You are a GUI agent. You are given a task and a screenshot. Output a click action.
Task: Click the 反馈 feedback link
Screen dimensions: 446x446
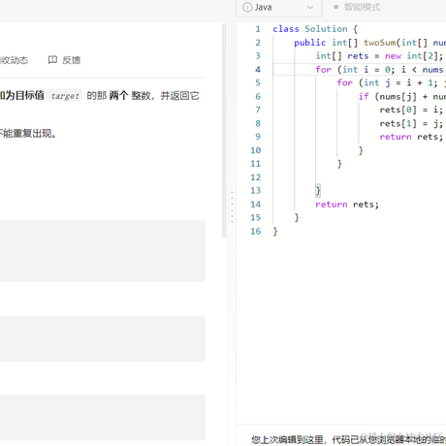click(x=72, y=60)
